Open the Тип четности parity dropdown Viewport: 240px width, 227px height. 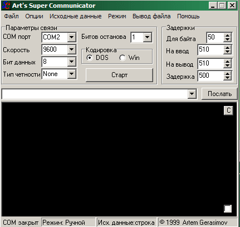click(x=71, y=74)
